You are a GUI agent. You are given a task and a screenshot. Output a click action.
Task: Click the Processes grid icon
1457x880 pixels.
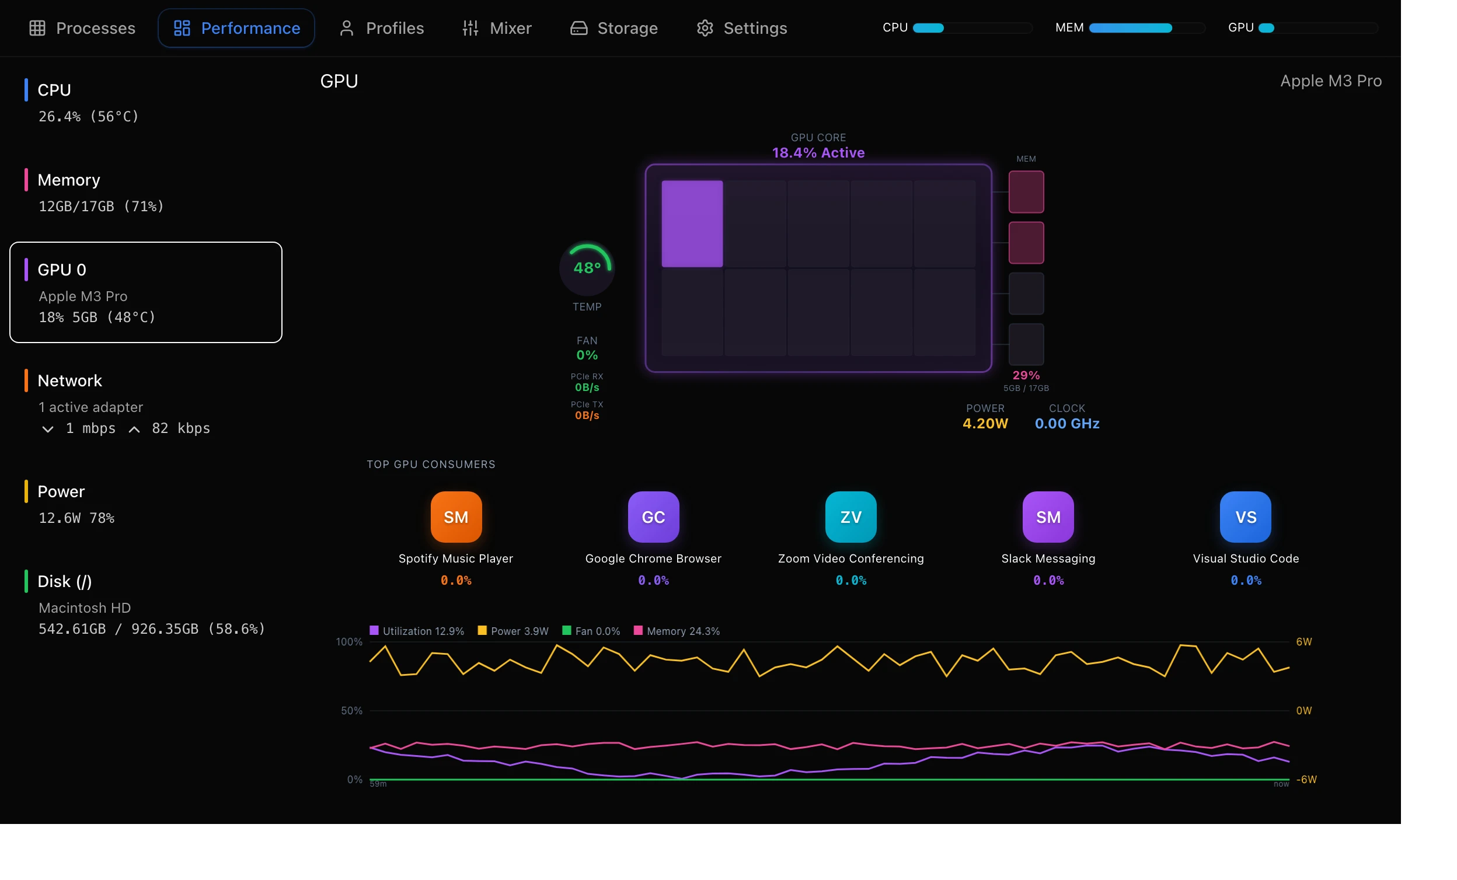pos(37,28)
